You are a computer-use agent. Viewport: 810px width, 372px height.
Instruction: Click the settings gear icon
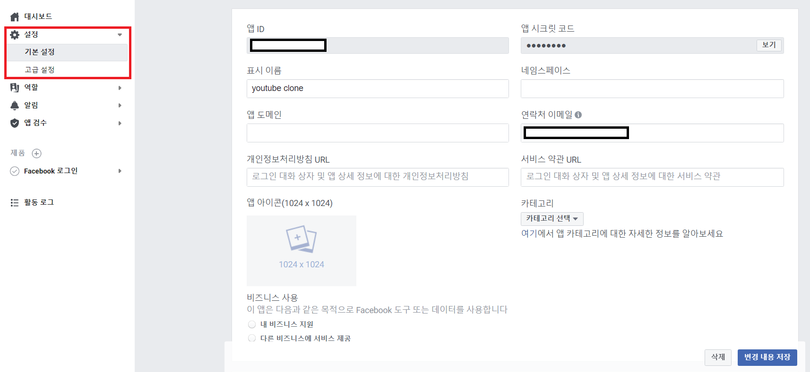pyautogui.click(x=15, y=35)
